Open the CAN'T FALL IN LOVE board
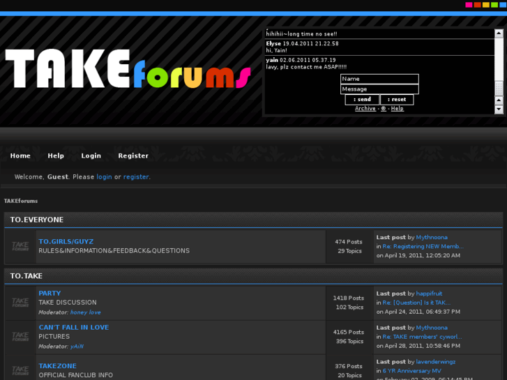The image size is (507, 380). pos(74,327)
